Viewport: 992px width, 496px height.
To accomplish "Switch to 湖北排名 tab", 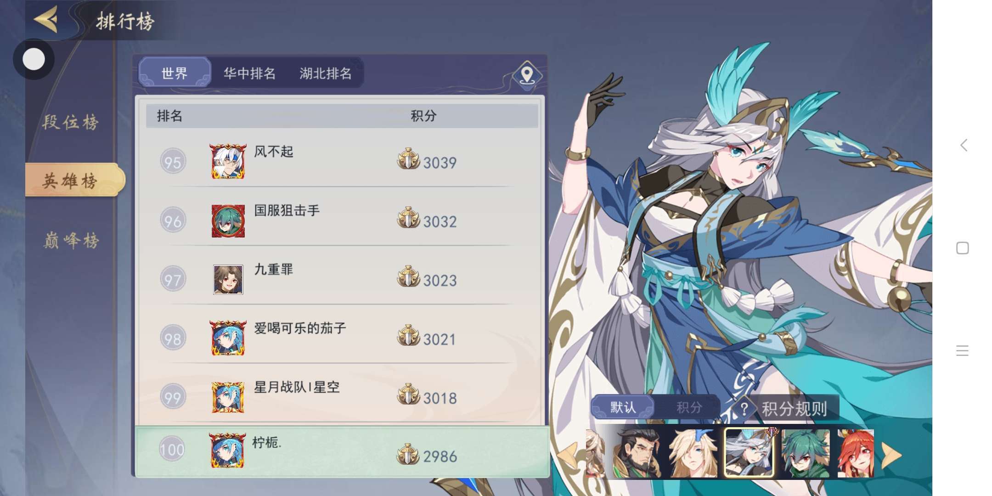I will 326,73.
